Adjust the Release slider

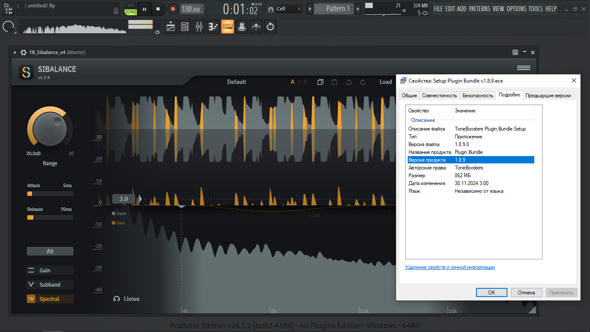[50, 217]
